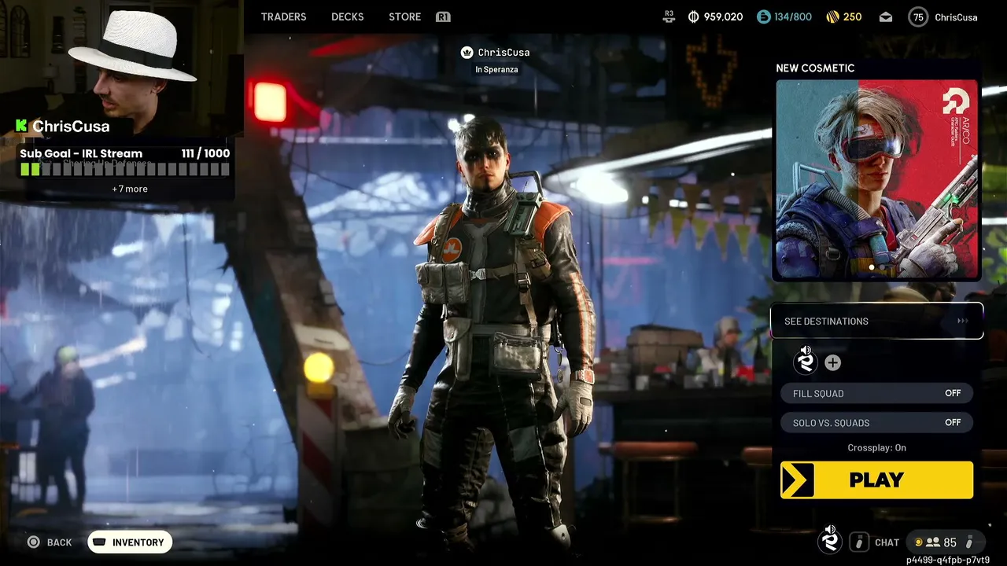
Task: Click the controller stick icon beside Chat
Action: pos(859,542)
